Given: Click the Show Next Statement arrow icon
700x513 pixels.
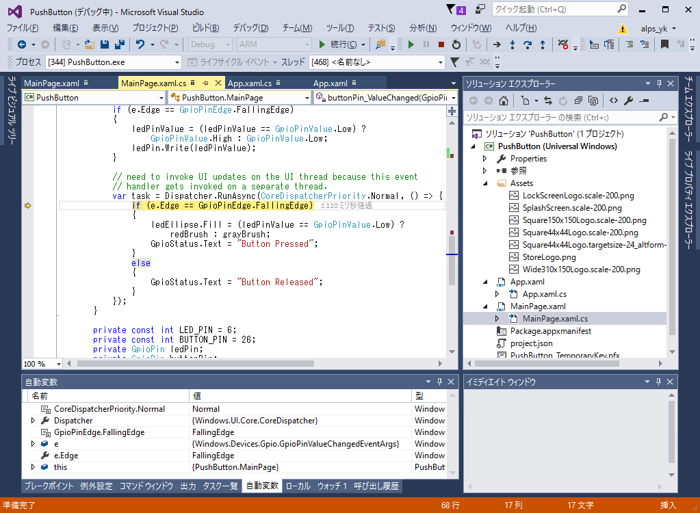Looking at the screenshot, I should (x=497, y=44).
